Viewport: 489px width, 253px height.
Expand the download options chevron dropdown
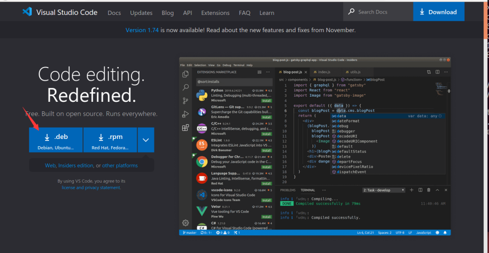pos(146,140)
